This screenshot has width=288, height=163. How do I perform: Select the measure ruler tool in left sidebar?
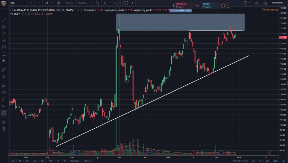click(x=4, y=69)
